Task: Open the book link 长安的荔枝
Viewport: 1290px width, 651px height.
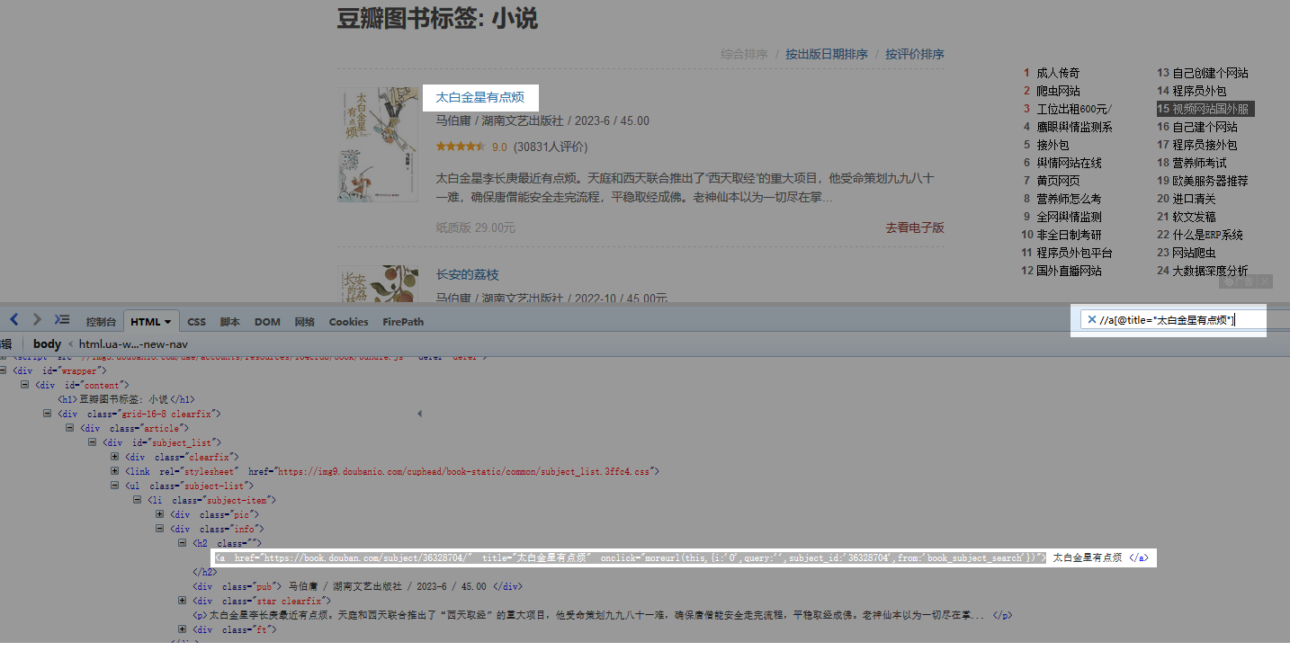Action: pyautogui.click(x=467, y=274)
